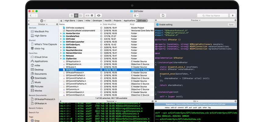Open the Sidebar panel chooser dropdown
264x122 pixels.
pyautogui.click(x=43, y=24)
